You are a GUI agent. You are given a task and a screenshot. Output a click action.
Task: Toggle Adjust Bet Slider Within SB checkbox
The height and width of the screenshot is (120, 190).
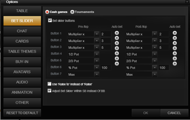[50, 91]
